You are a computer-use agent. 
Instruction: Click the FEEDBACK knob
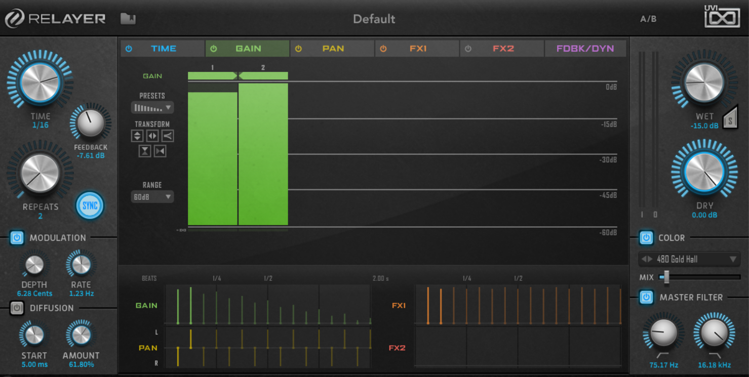coord(91,123)
